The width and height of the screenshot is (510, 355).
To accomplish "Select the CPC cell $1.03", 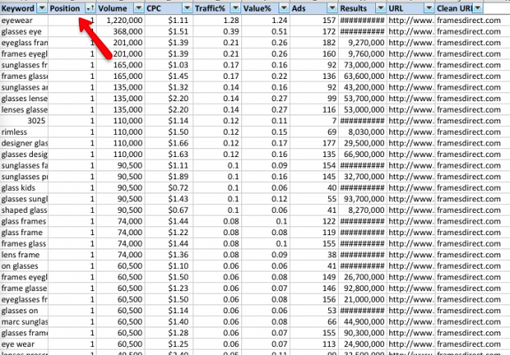I will [x=169, y=65].
